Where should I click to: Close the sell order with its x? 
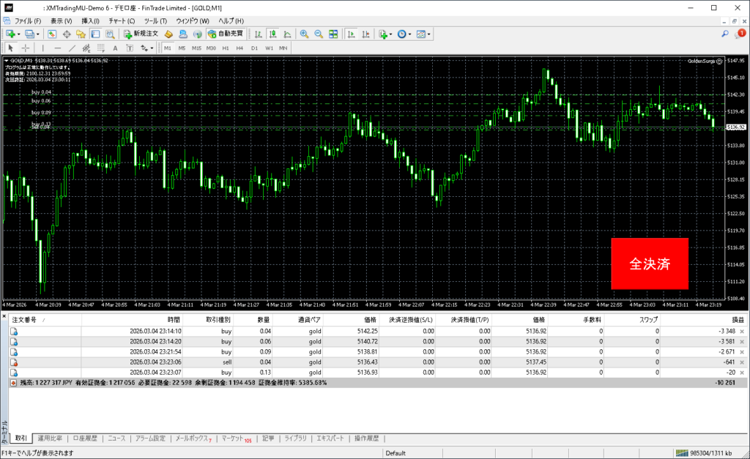point(742,362)
